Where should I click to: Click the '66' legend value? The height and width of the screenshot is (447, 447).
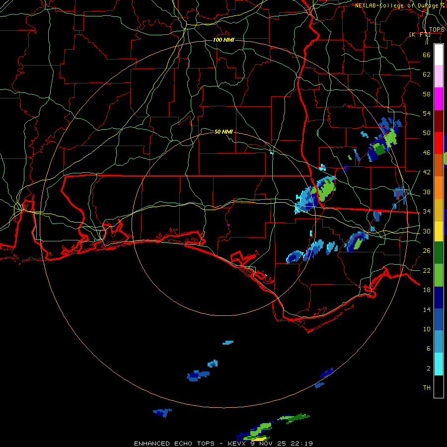click(x=427, y=55)
